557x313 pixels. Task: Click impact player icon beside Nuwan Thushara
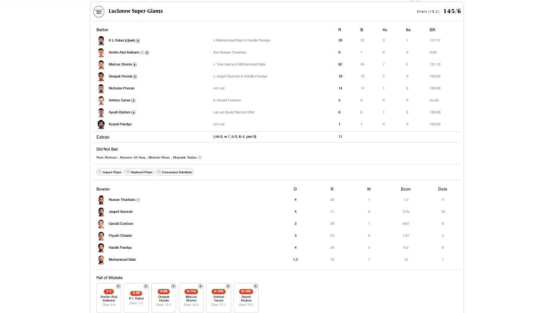point(138,200)
